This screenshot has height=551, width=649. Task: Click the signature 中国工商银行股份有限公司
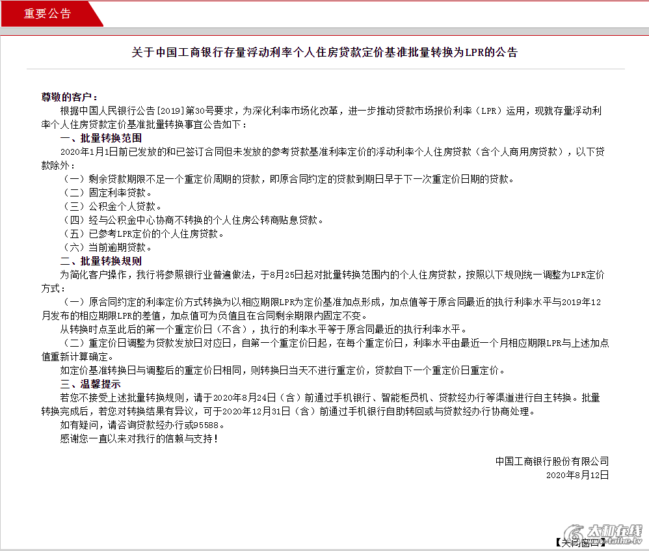(x=552, y=461)
